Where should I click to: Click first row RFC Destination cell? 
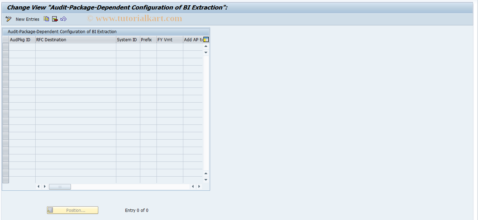(x=76, y=47)
